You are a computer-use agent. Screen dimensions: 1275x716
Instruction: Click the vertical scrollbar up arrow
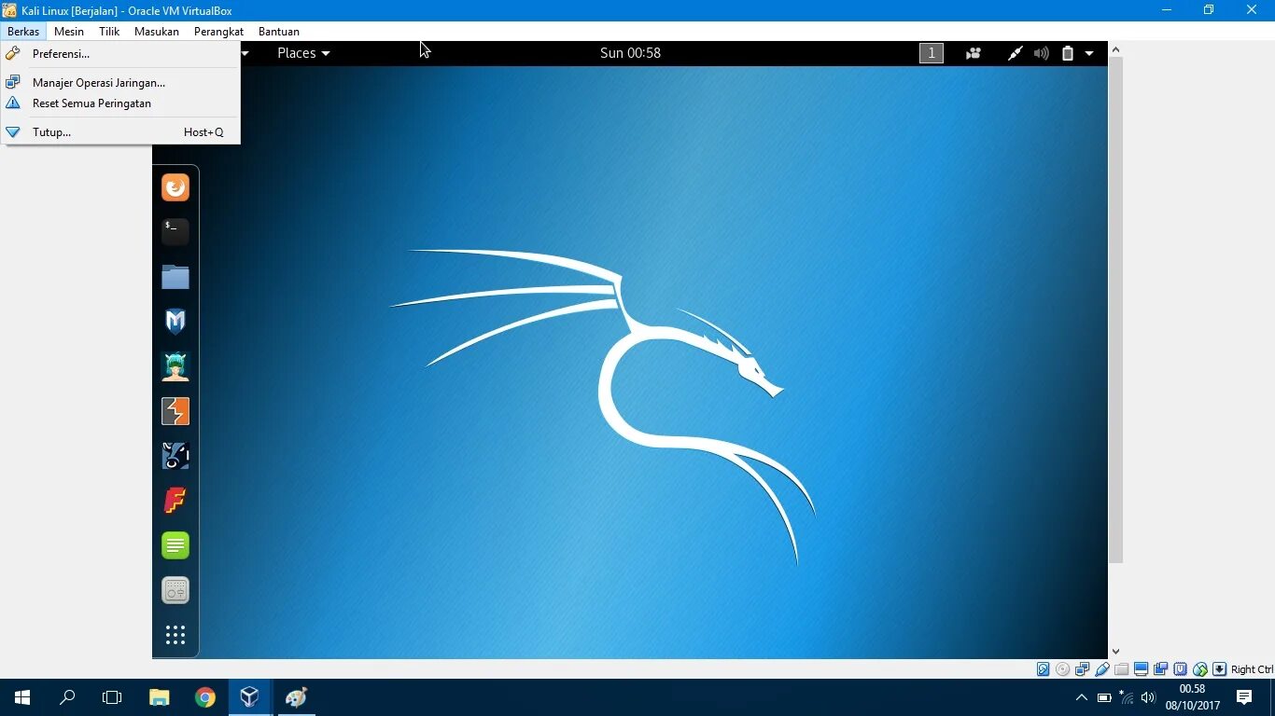pos(1115,49)
